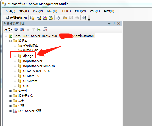
Task: Open the Window 窗口(W) menu
Action: 80,11
